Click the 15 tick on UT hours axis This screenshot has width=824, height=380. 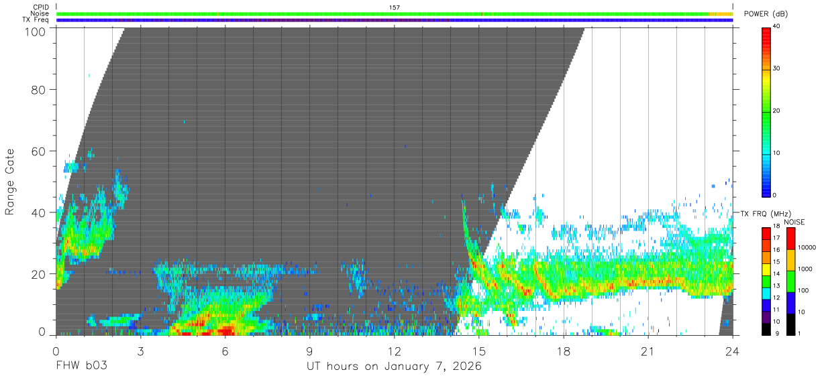(x=479, y=351)
